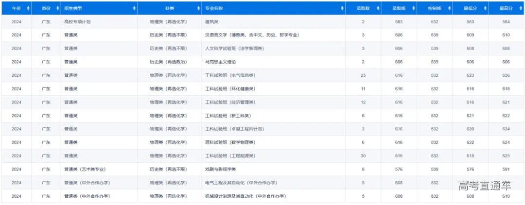
Task: Click the sort icon in 科类 column header
Action: click(198, 8)
